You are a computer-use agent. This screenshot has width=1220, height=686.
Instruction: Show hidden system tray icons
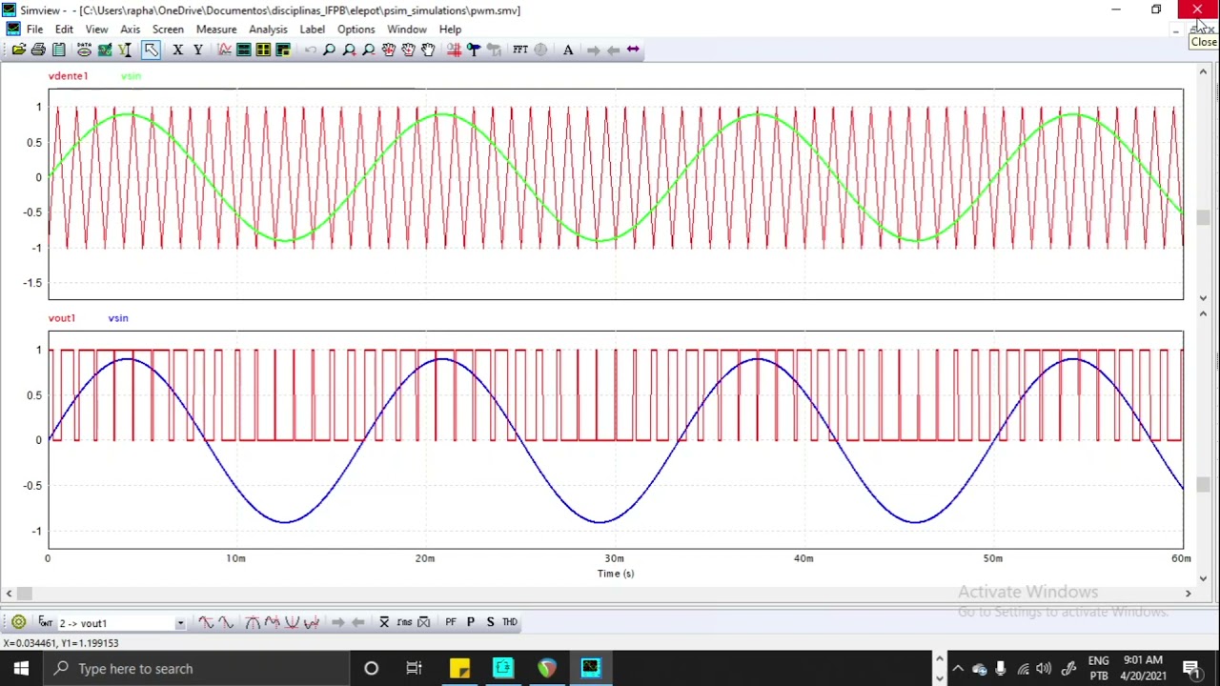(x=958, y=669)
